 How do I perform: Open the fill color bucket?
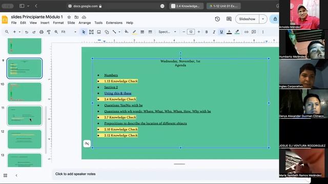(127, 32)
